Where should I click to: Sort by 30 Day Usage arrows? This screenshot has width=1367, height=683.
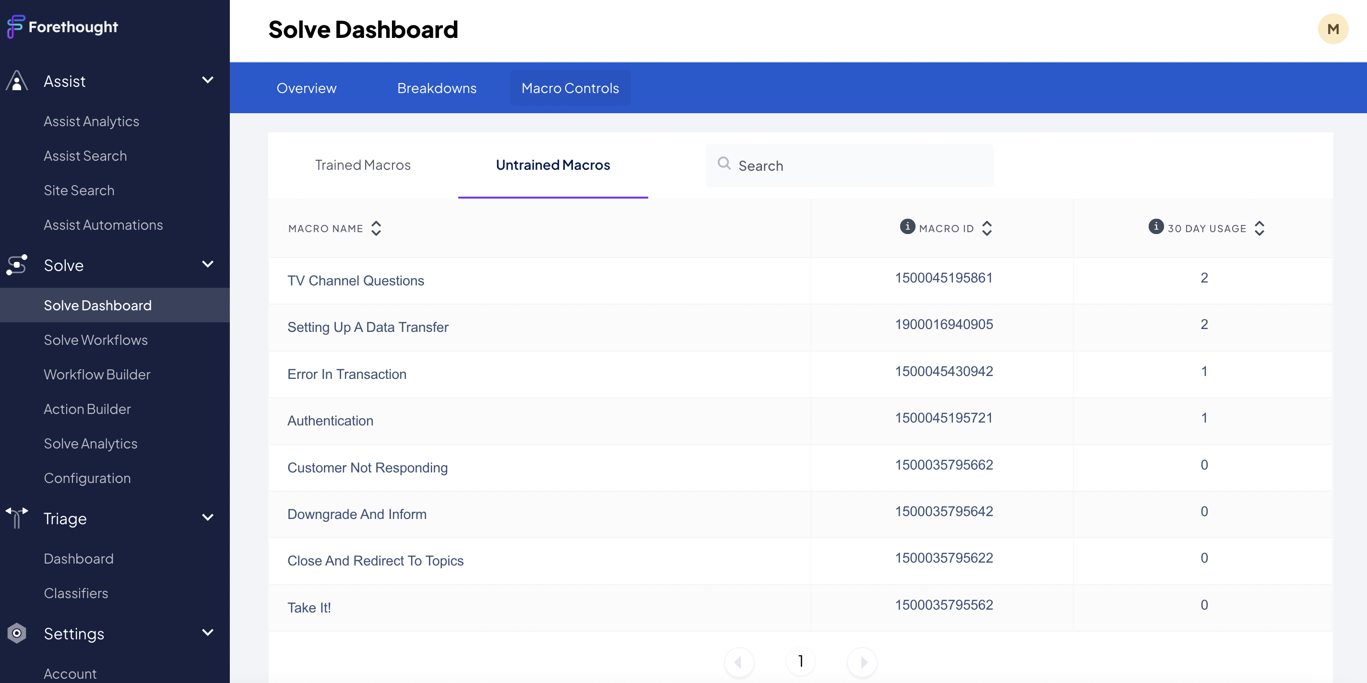pos(1259,229)
